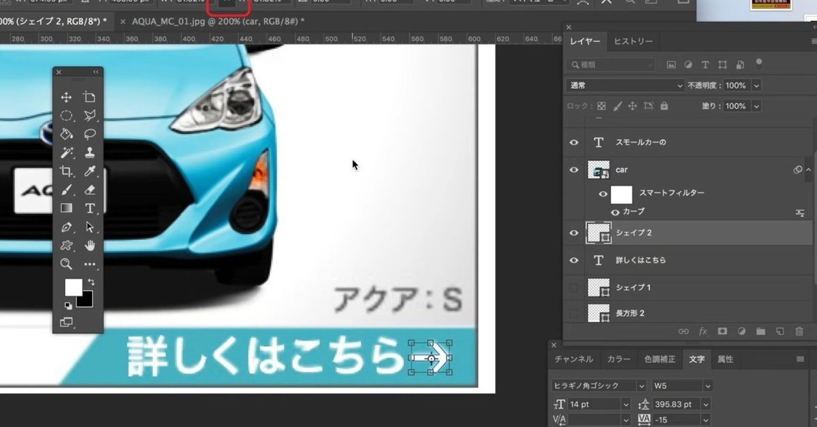Select the Polygonal Lasso tool
This screenshot has width=817, height=427.
(89, 116)
